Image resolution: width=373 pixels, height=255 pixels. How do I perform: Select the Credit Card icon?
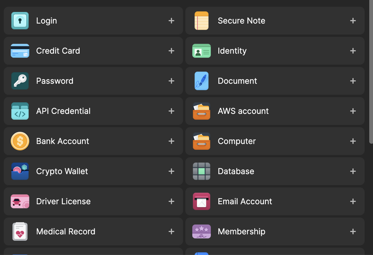[x=20, y=51]
